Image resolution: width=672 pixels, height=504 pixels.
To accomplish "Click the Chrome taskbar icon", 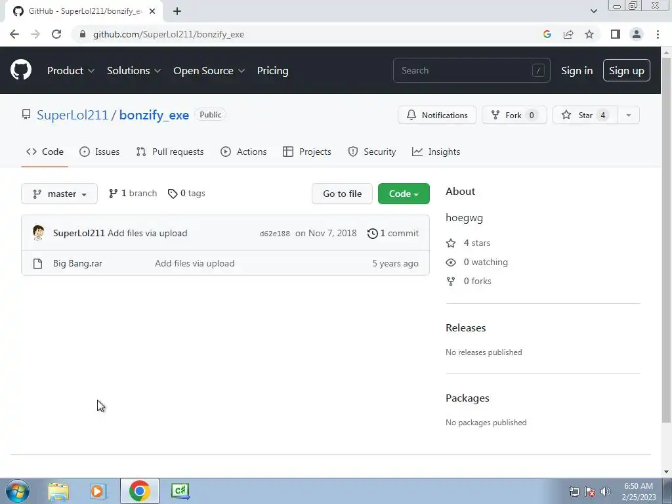I will pos(139,491).
